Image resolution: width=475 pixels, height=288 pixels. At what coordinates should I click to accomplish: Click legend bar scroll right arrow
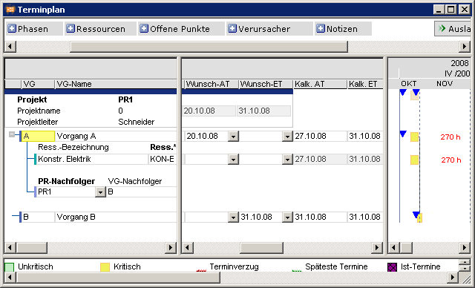point(452,277)
